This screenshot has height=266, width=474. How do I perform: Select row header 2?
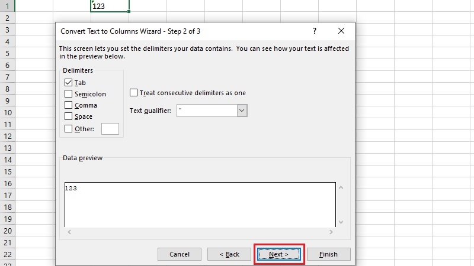(7, 18)
